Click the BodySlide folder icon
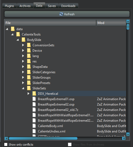 23,40
